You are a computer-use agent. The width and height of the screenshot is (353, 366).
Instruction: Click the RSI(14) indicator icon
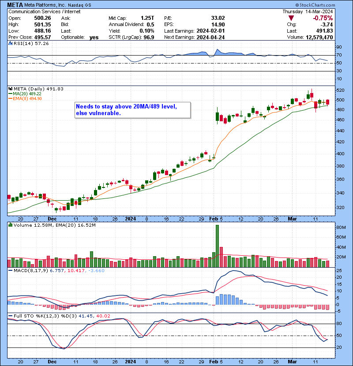(x=10, y=43)
